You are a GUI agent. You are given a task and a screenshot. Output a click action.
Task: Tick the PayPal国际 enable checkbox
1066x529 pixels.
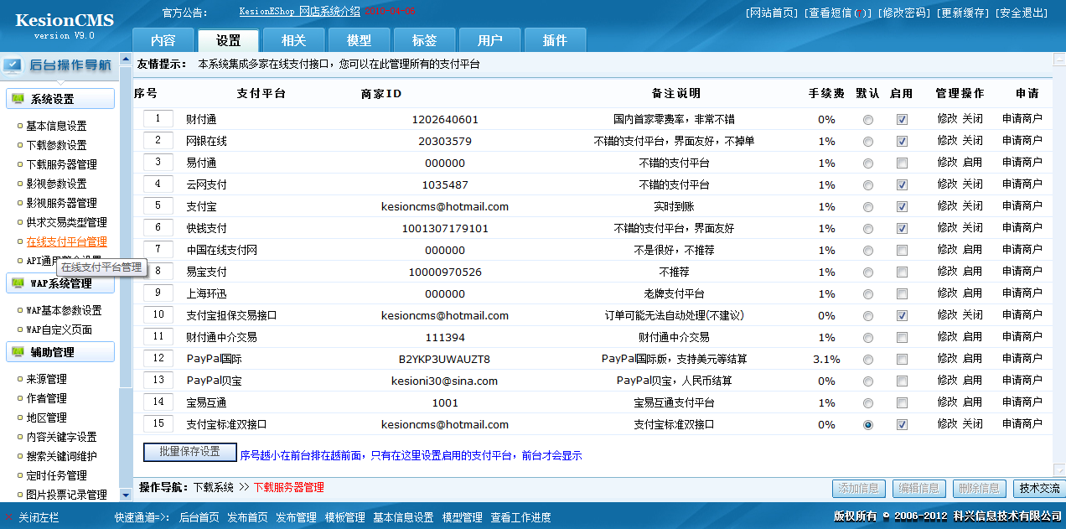point(902,360)
